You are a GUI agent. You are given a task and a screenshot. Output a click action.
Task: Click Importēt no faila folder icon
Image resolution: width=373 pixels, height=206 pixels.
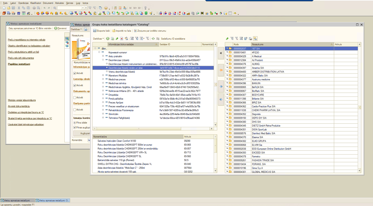tap(114, 31)
